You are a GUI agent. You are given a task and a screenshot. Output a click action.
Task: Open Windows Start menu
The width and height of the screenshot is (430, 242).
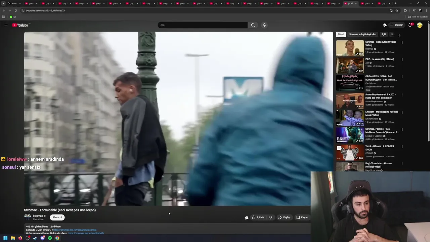coord(5,238)
